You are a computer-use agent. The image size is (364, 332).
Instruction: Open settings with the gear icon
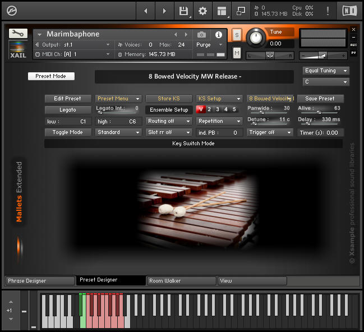202,11
